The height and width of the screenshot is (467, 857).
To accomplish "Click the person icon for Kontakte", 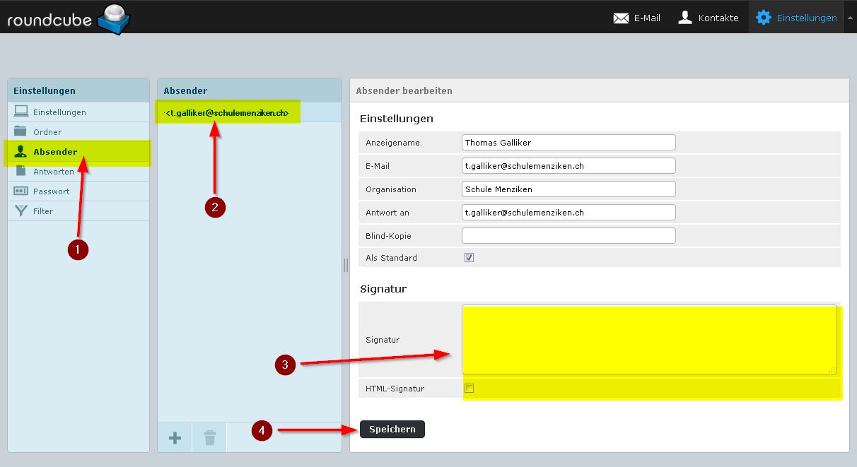I will [684, 18].
